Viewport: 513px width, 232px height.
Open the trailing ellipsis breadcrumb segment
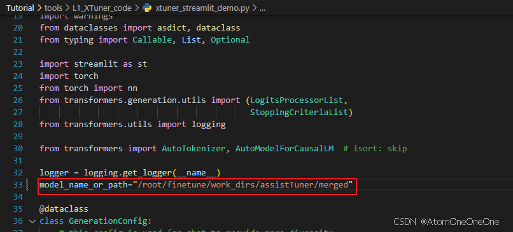pyautogui.click(x=262, y=8)
